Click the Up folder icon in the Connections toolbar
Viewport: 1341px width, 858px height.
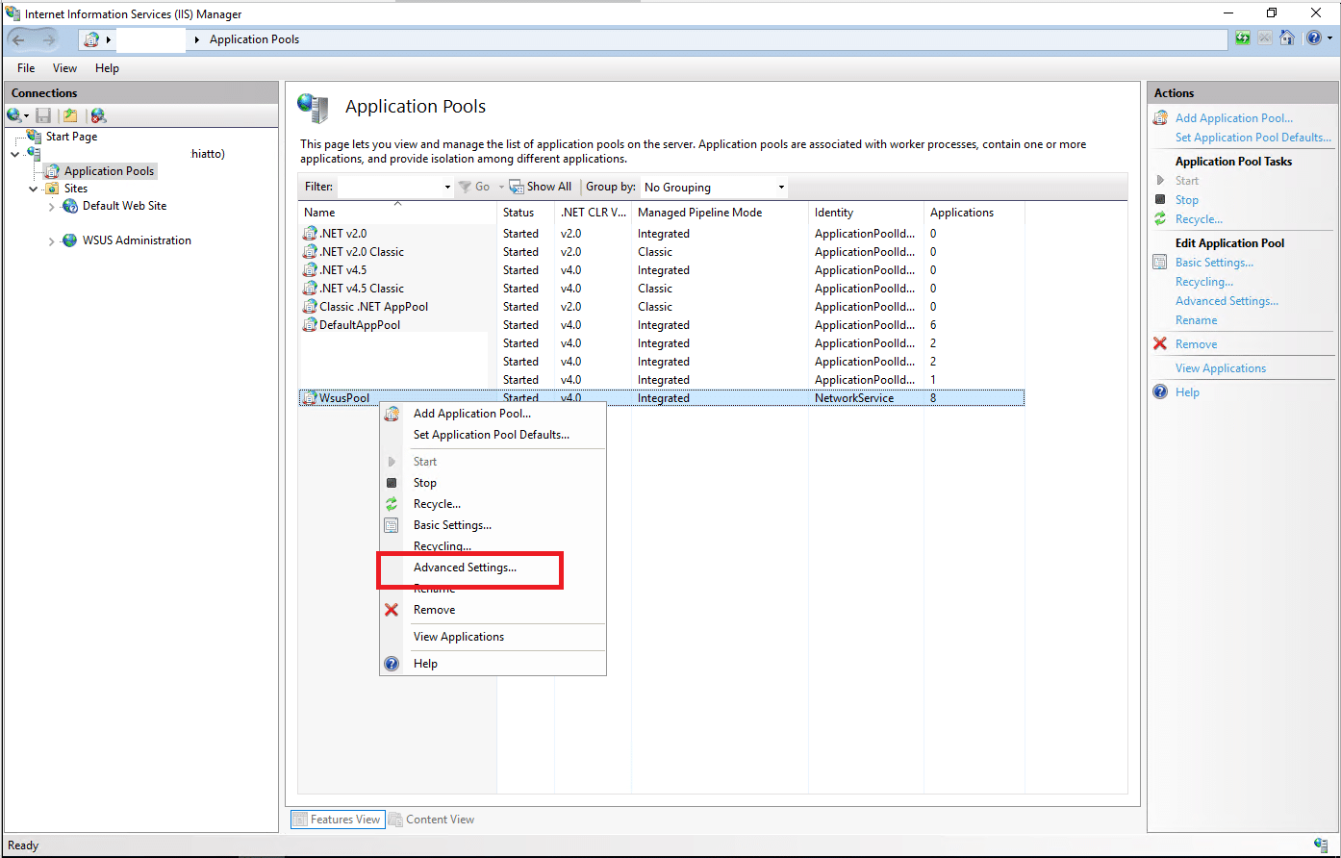[70, 115]
